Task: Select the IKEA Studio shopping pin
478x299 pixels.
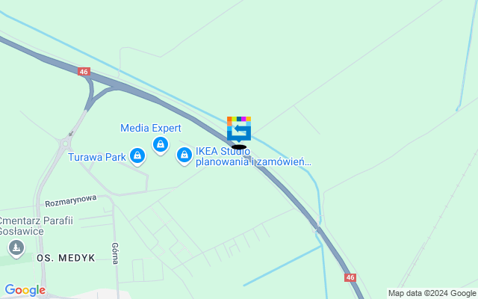Action: point(184,155)
